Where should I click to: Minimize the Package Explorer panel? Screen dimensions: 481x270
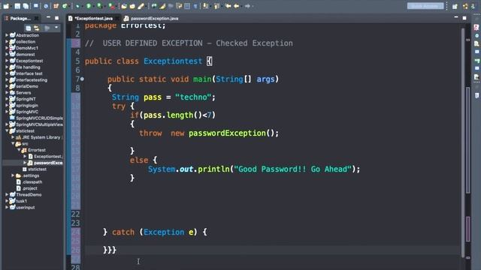click(x=48, y=18)
